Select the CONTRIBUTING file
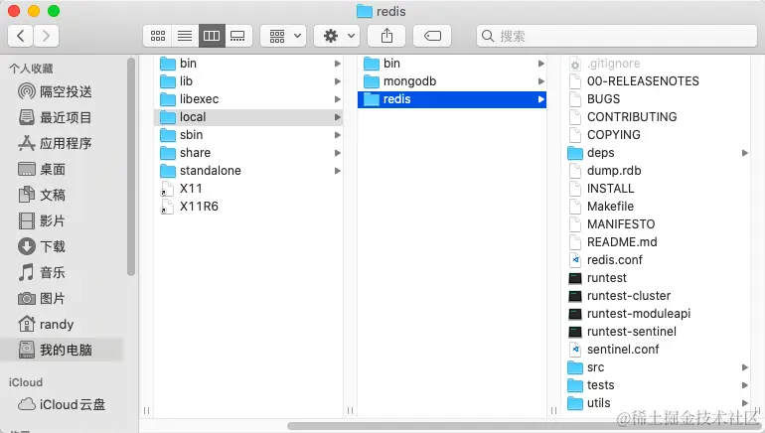The width and height of the screenshot is (765, 433). tap(656, 117)
